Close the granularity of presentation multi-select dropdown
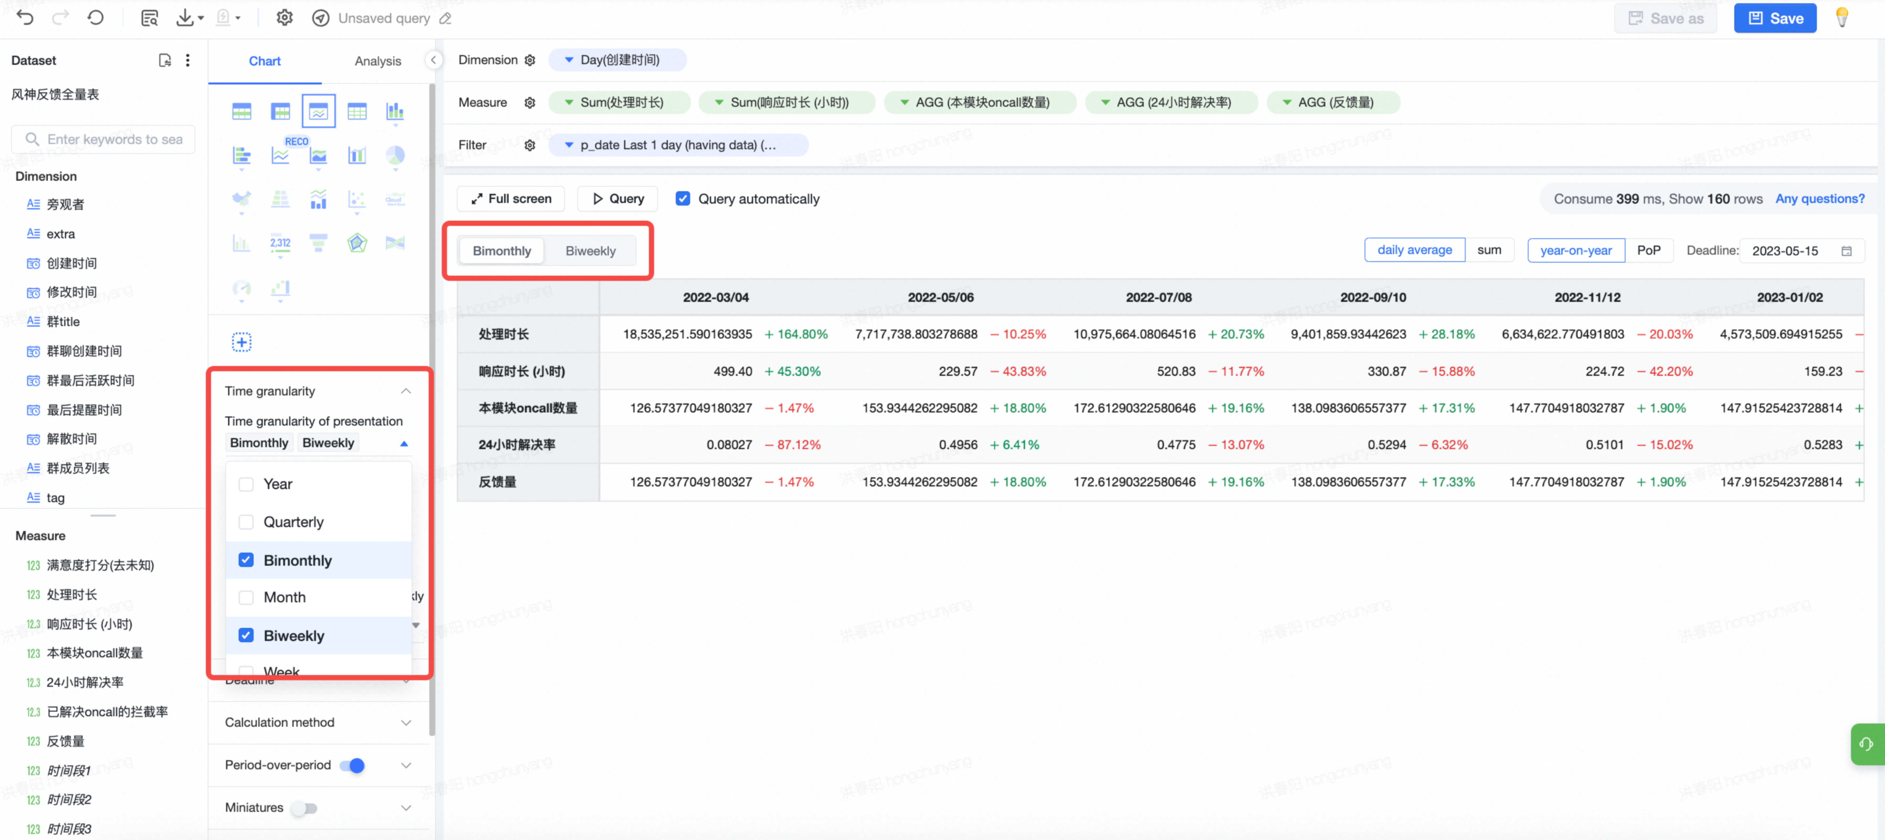 pos(404,444)
